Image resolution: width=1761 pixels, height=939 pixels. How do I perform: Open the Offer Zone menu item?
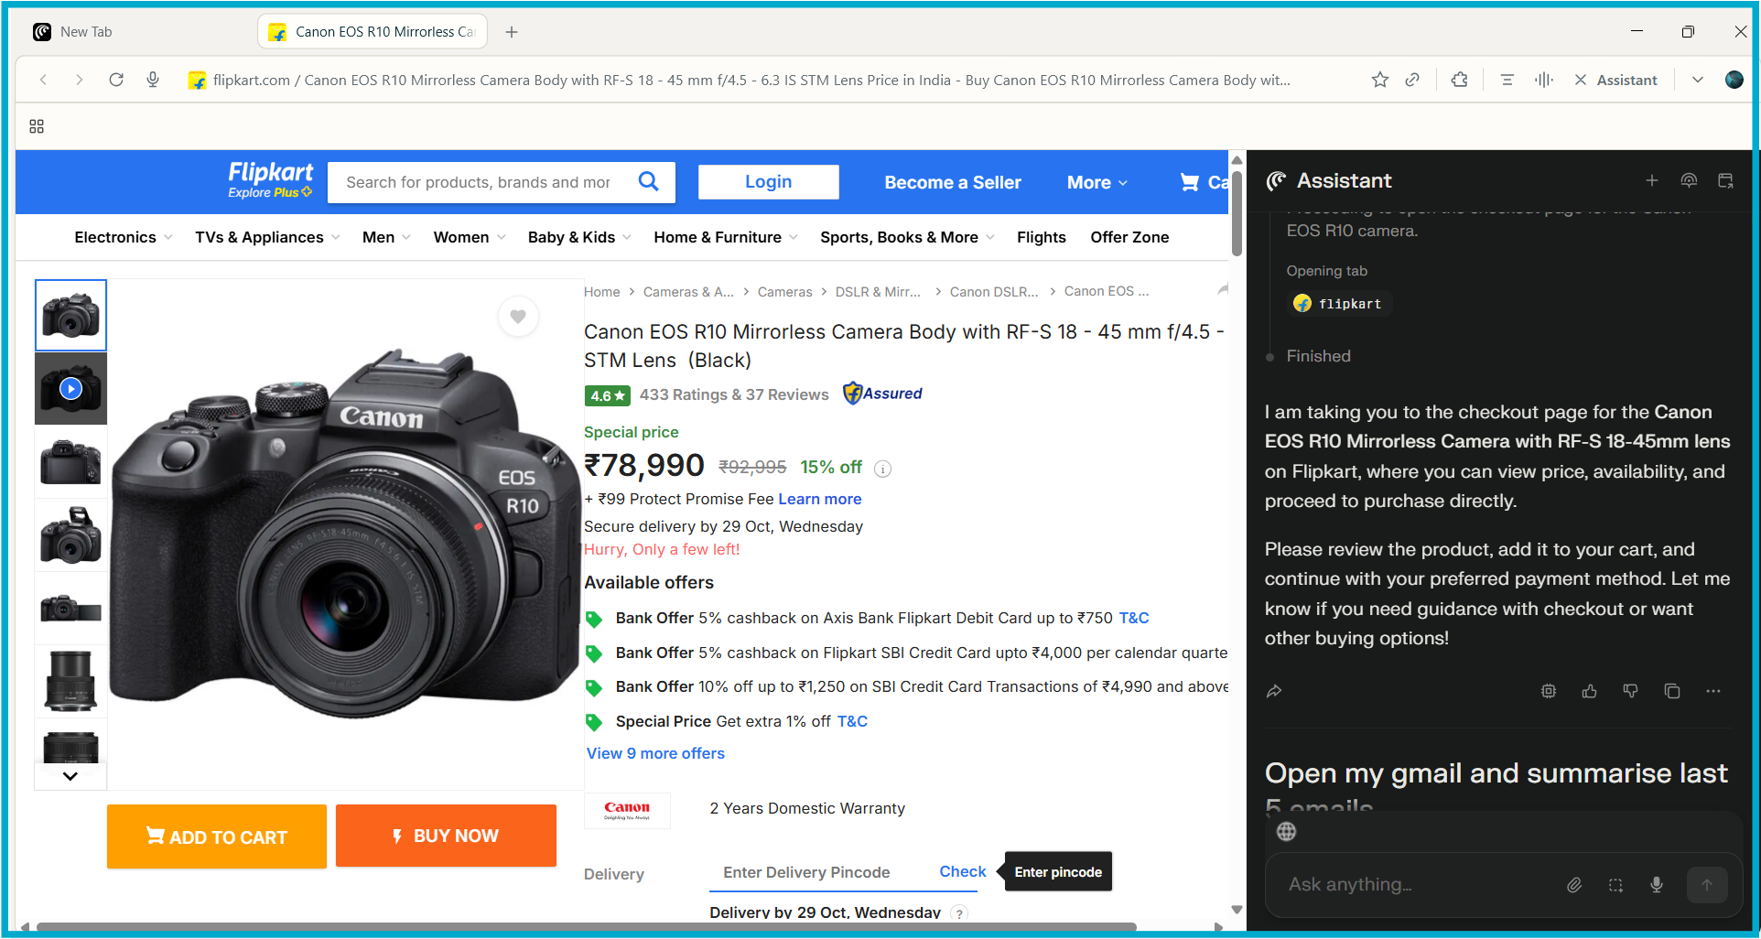tap(1129, 238)
